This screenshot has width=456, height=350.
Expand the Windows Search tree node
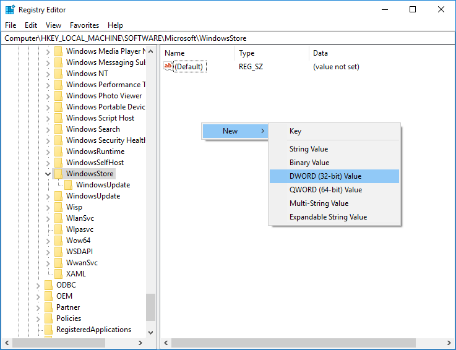point(48,129)
